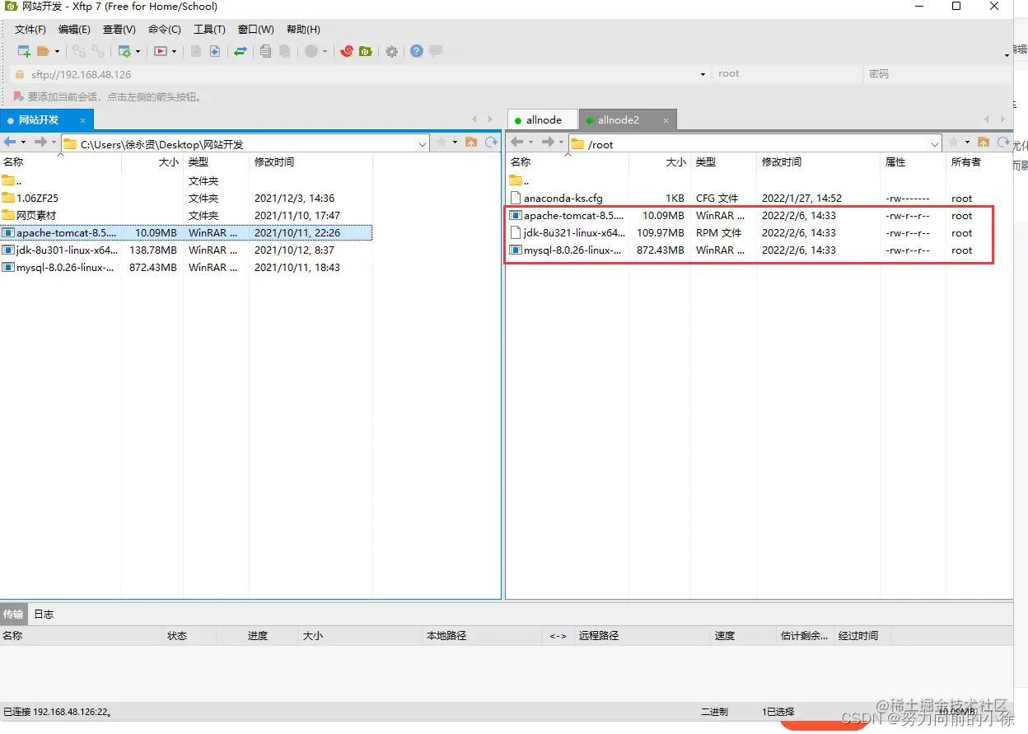The height and width of the screenshot is (734, 1028).
Task: Click the remote pane forward arrow
Action: [x=548, y=143]
